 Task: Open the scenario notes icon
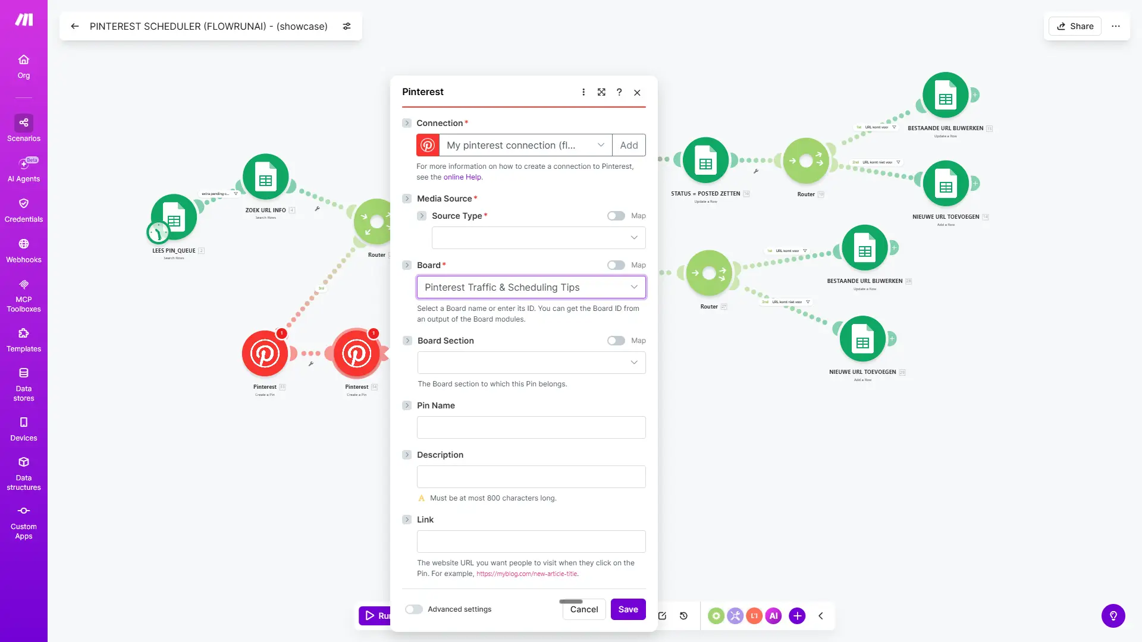coord(662,616)
